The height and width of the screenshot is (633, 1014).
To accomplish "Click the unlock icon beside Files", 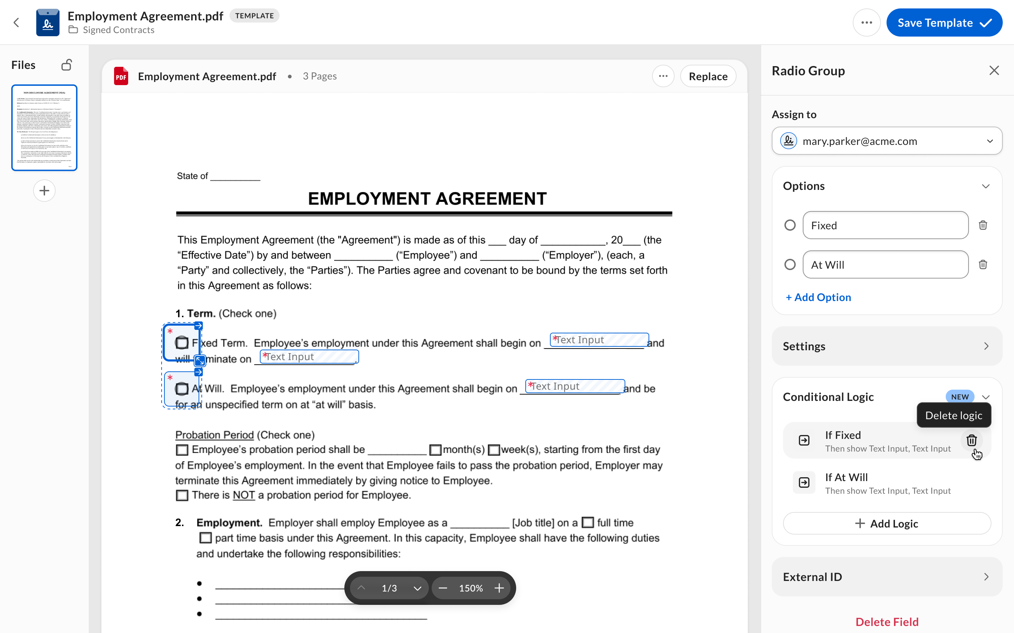I will (x=66, y=65).
